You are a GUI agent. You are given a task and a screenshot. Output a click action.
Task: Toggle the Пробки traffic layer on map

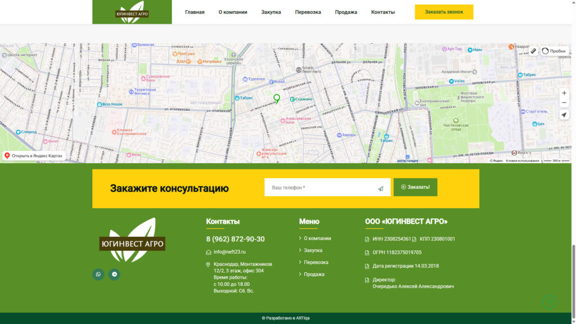coord(553,51)
